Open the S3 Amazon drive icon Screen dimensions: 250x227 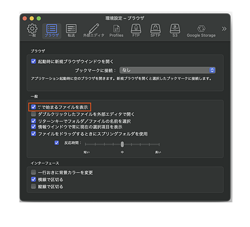[175, 31]
